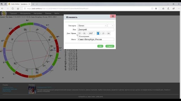Click the Войти menu item
The width and height of the screenshot is (181, 101).
(x=57, y=13)
